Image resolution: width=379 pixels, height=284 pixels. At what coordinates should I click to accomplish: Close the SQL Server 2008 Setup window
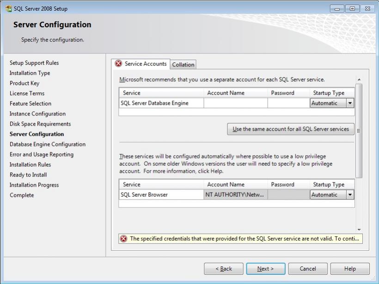(367, 9)
